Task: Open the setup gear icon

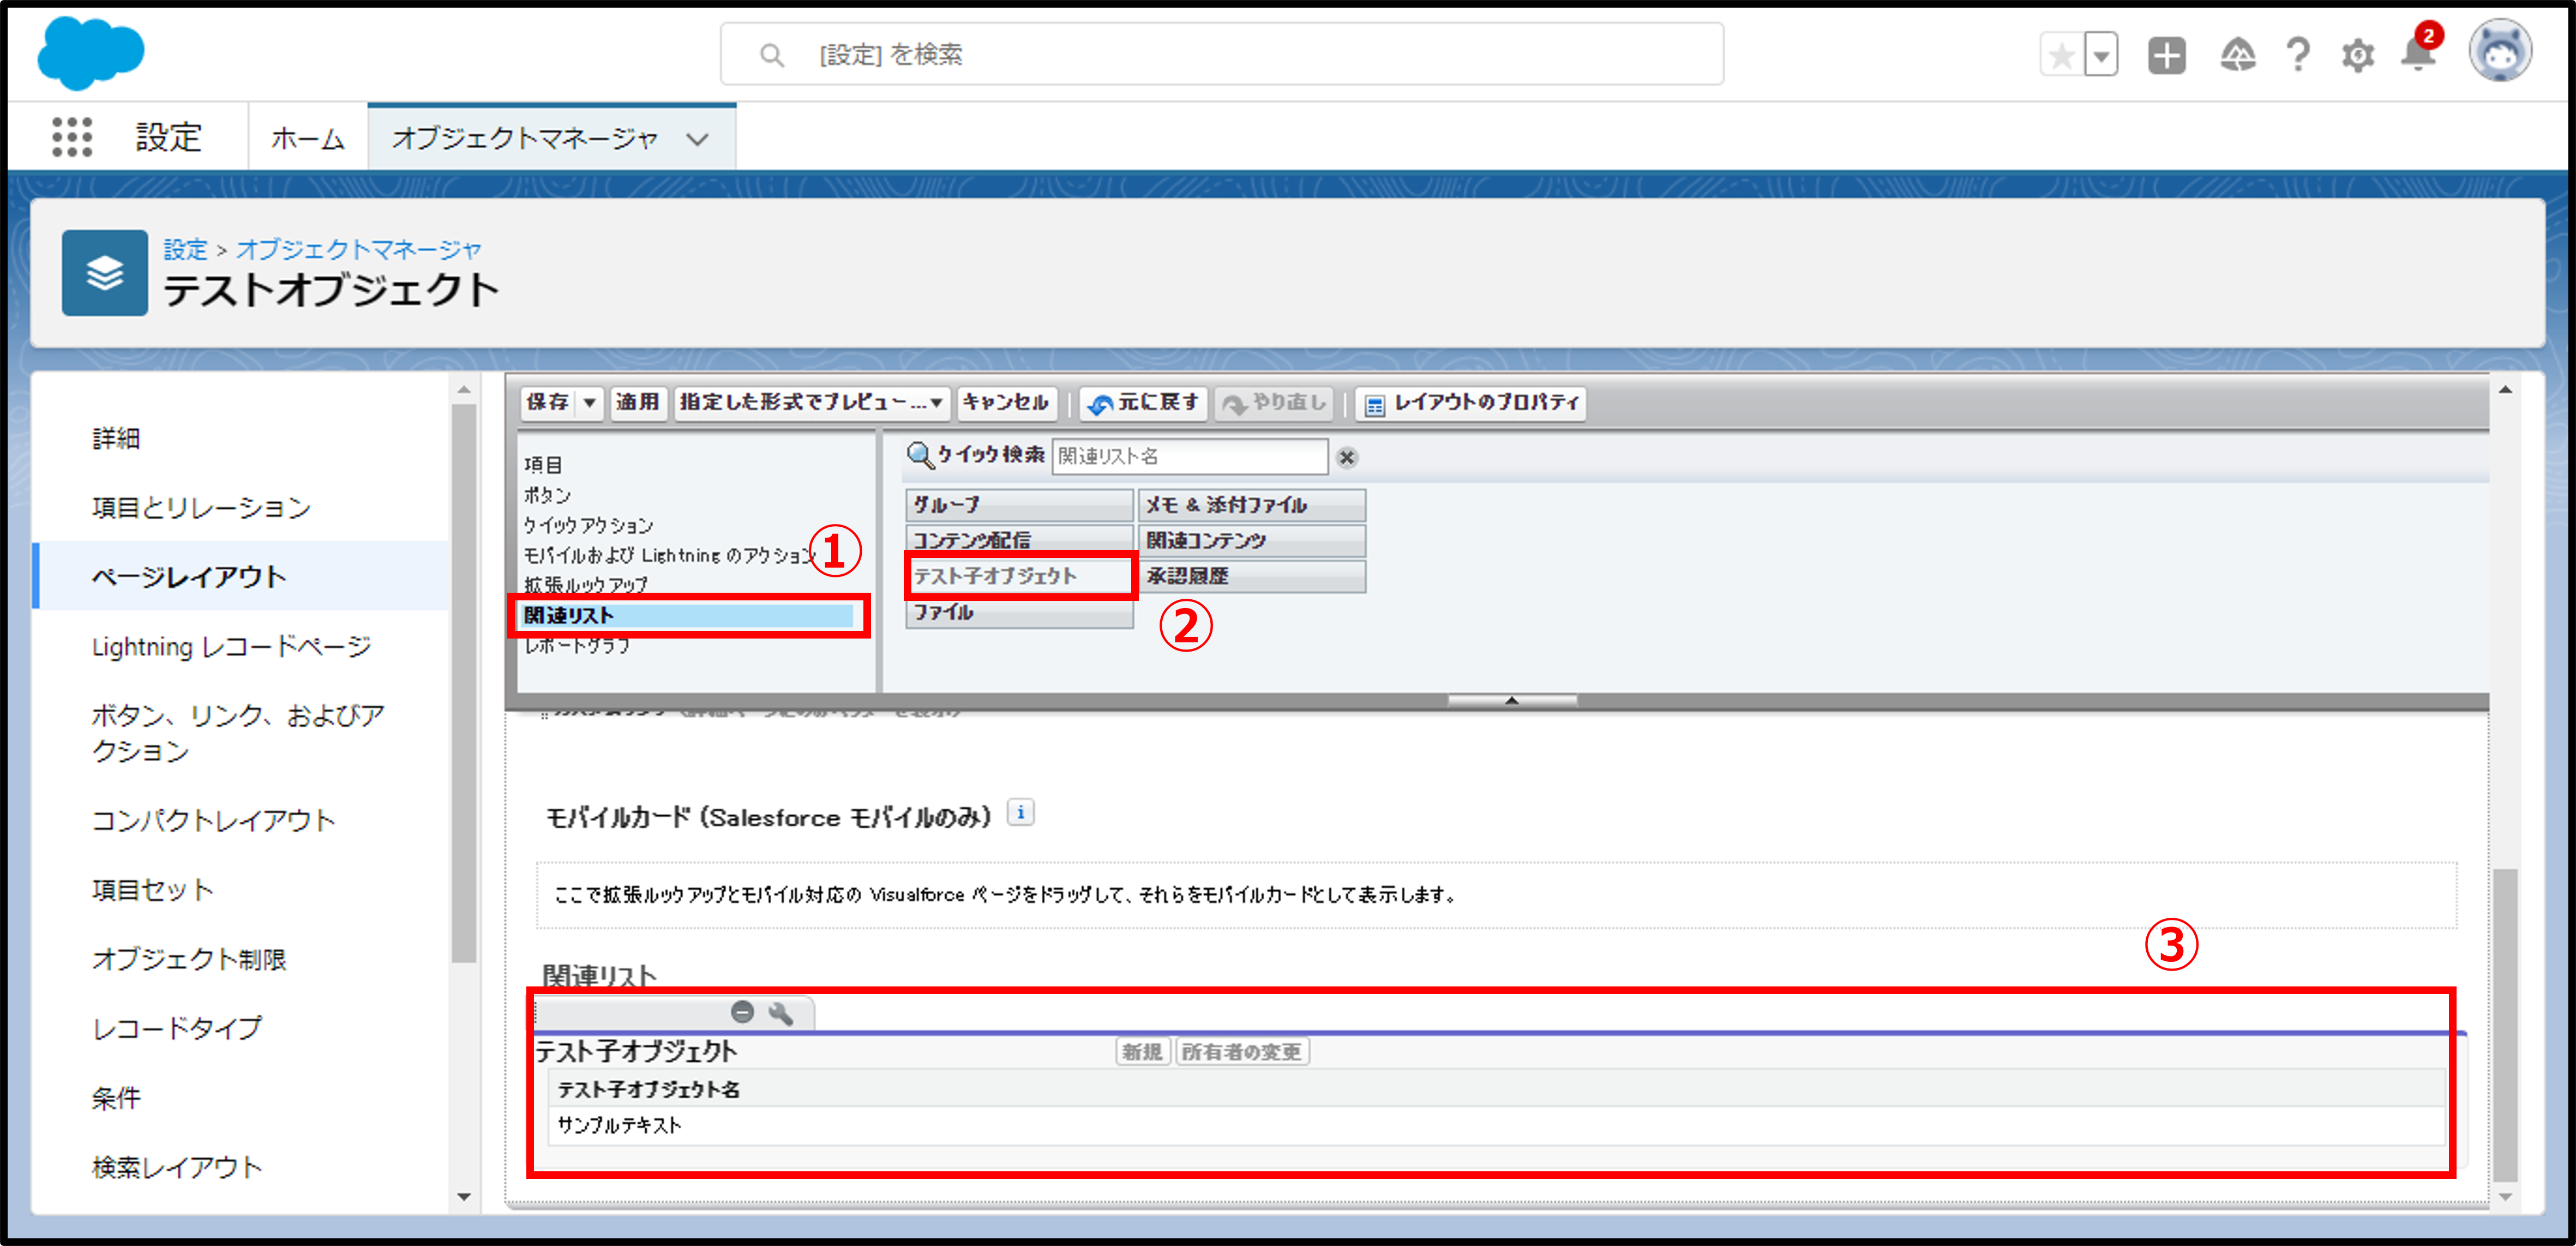Action: coord(2357,55)
